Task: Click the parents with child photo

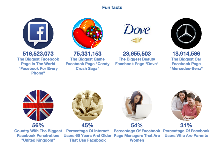Action: pyautogui.click(x=186, y=105)
